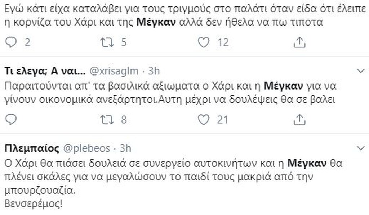Viewport: 369px width, 215px height.
Task: Like the tweet with 12 likes
Action: pyautogui.click(x=204, y=42)
